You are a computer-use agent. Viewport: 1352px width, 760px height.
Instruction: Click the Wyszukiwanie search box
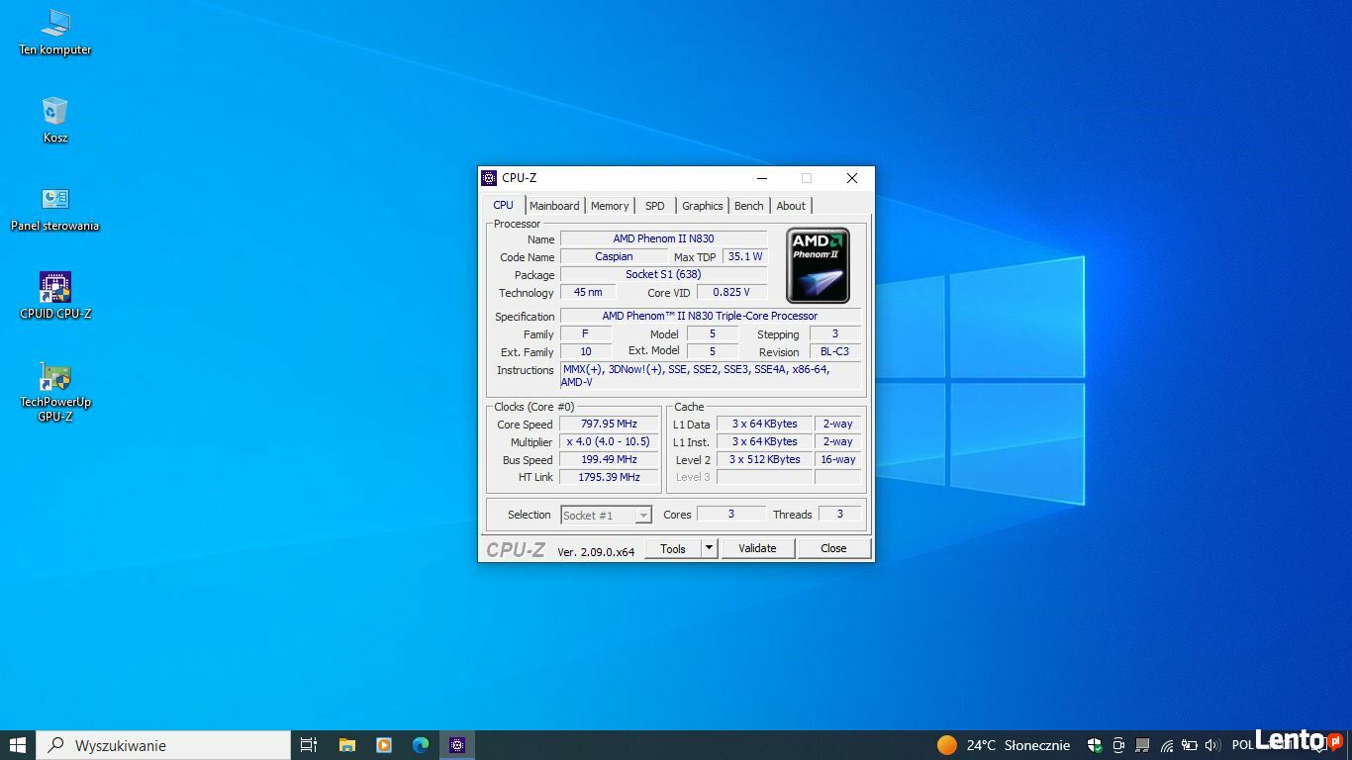[x=164, y=745]
